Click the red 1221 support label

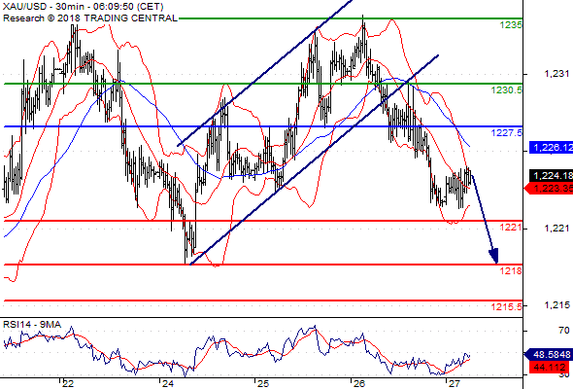point(511,228)
